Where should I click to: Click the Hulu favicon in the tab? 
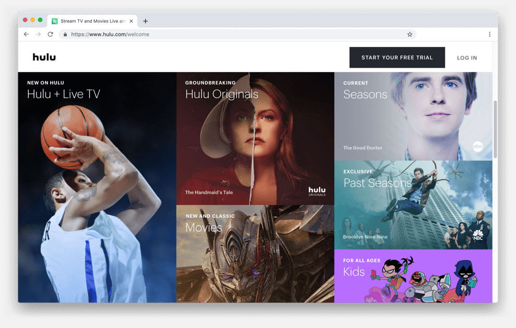pos(55,21)
